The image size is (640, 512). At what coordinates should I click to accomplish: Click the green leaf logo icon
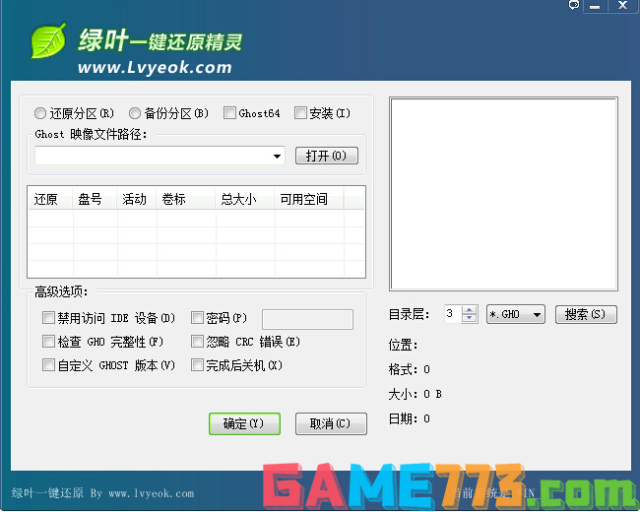[48, 40]
